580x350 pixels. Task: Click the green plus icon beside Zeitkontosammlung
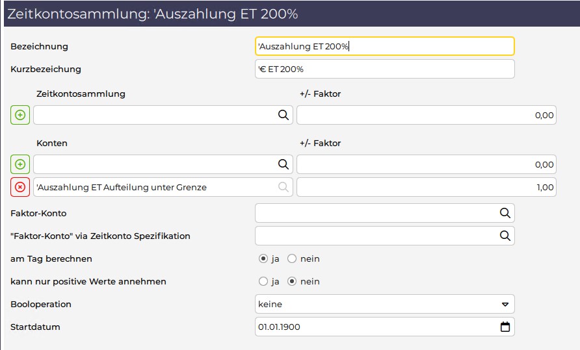(x=20, y=115)
